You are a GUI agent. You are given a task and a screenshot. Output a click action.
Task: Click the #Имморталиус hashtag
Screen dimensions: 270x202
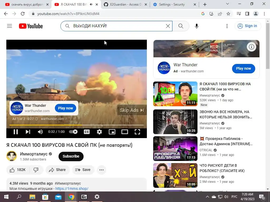(x=68, y=183)
